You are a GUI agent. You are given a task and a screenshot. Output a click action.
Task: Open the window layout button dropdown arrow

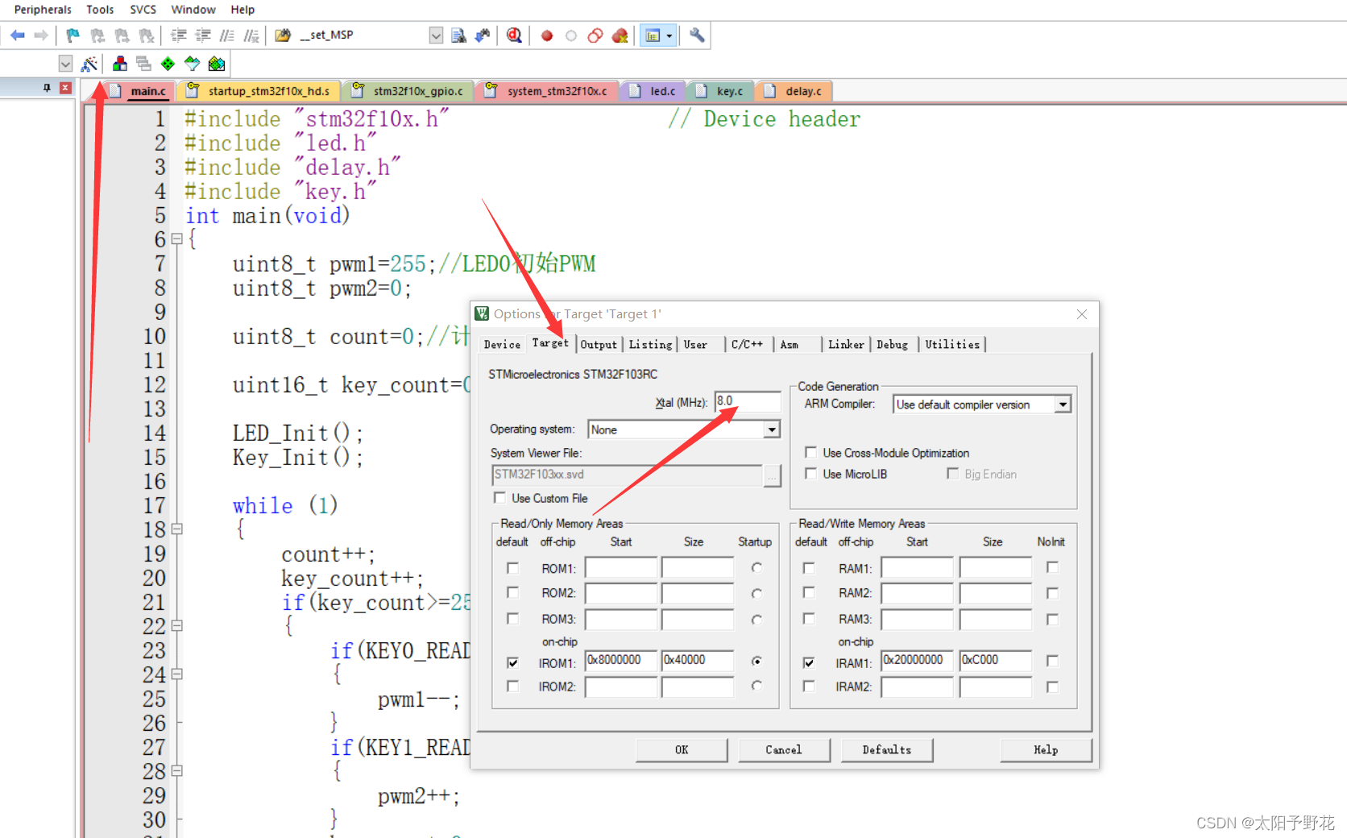tap(669, 35)
